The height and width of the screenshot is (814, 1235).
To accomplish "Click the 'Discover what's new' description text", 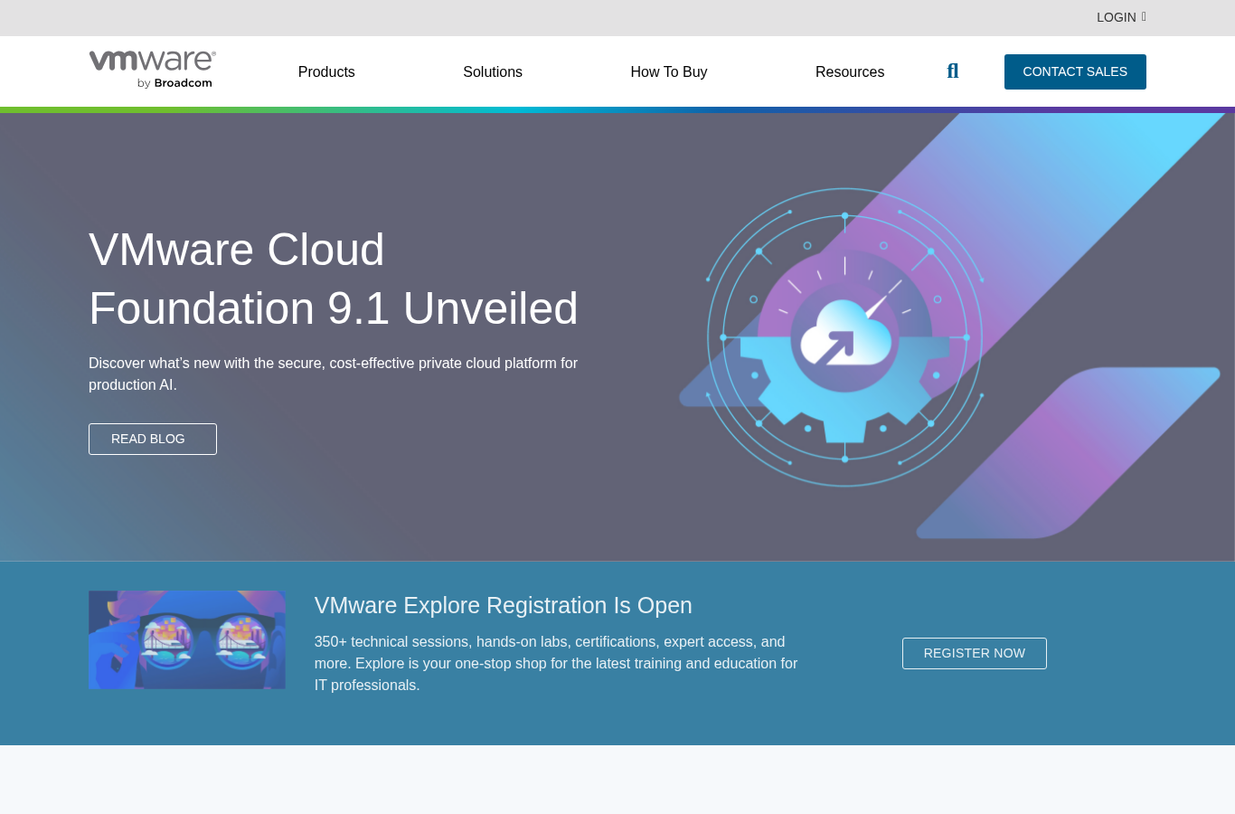I will [333, 374].
